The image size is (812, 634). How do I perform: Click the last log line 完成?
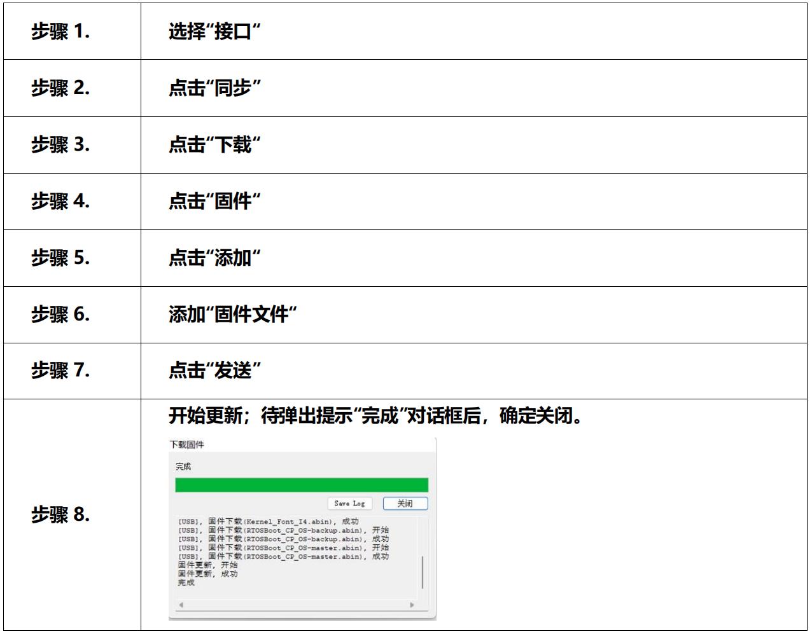(186, 583)
